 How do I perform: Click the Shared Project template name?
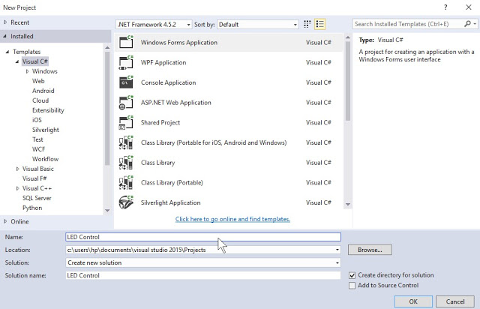pyautogui.click(x=160, y=122)
